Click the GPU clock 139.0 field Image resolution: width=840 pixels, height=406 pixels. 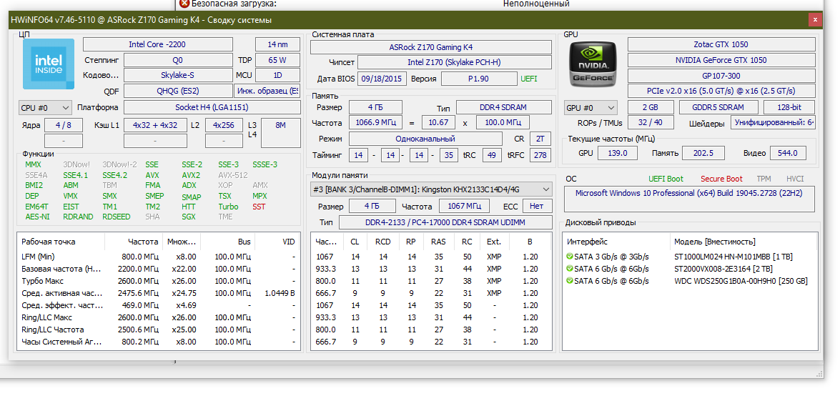618,153
